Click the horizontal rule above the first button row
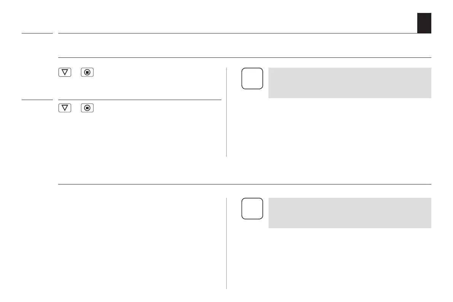Viewport: 453px width, 302px height. pyautogui.click(x=243, y=58)
